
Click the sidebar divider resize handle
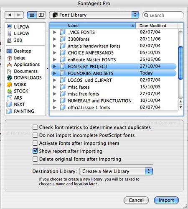48,69
